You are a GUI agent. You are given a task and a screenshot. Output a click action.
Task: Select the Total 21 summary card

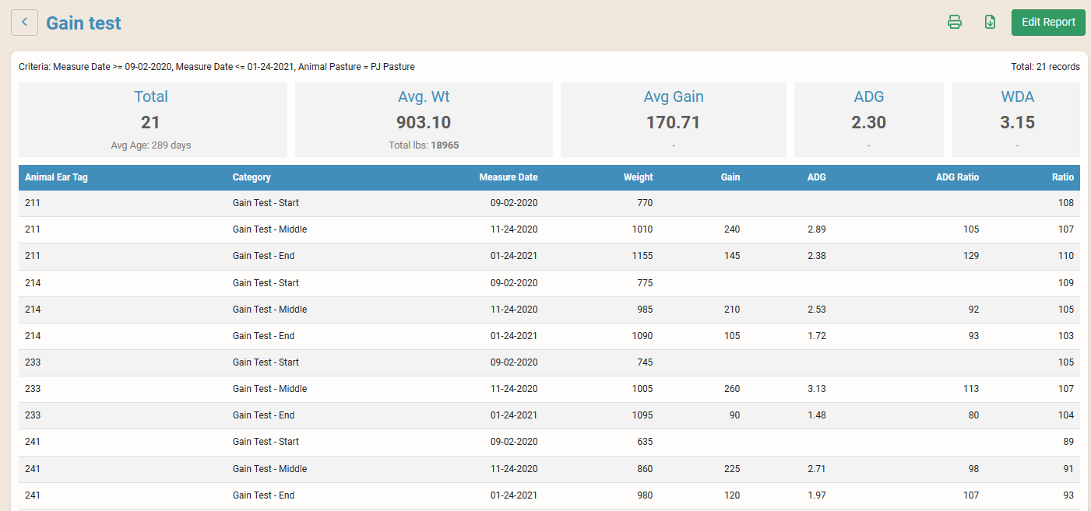click(x=153, y=120)
